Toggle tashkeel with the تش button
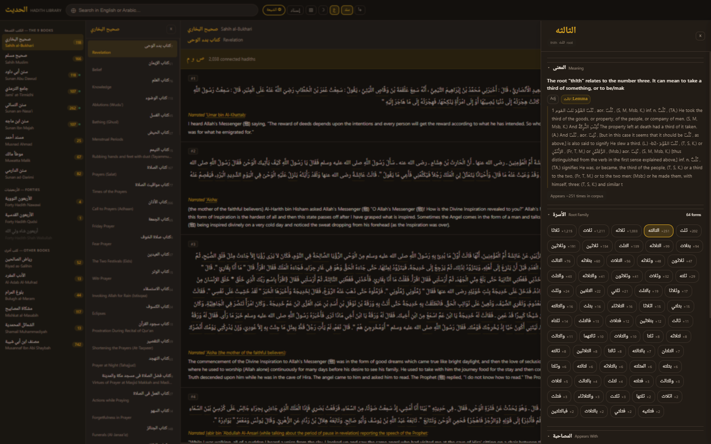Viewport: 711px width, 444px height. (x=347, y=10)
